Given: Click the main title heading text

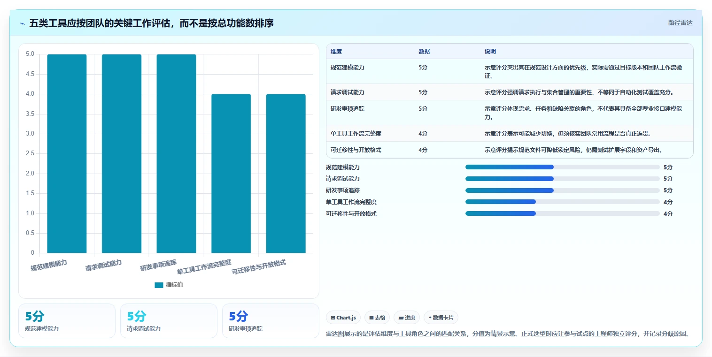Looking at the screenshot, I should click(151, 23).
